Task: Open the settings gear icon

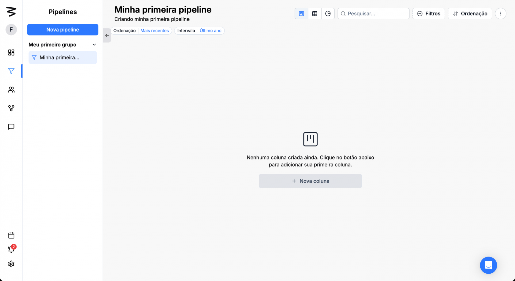Action: pos(11,264)
